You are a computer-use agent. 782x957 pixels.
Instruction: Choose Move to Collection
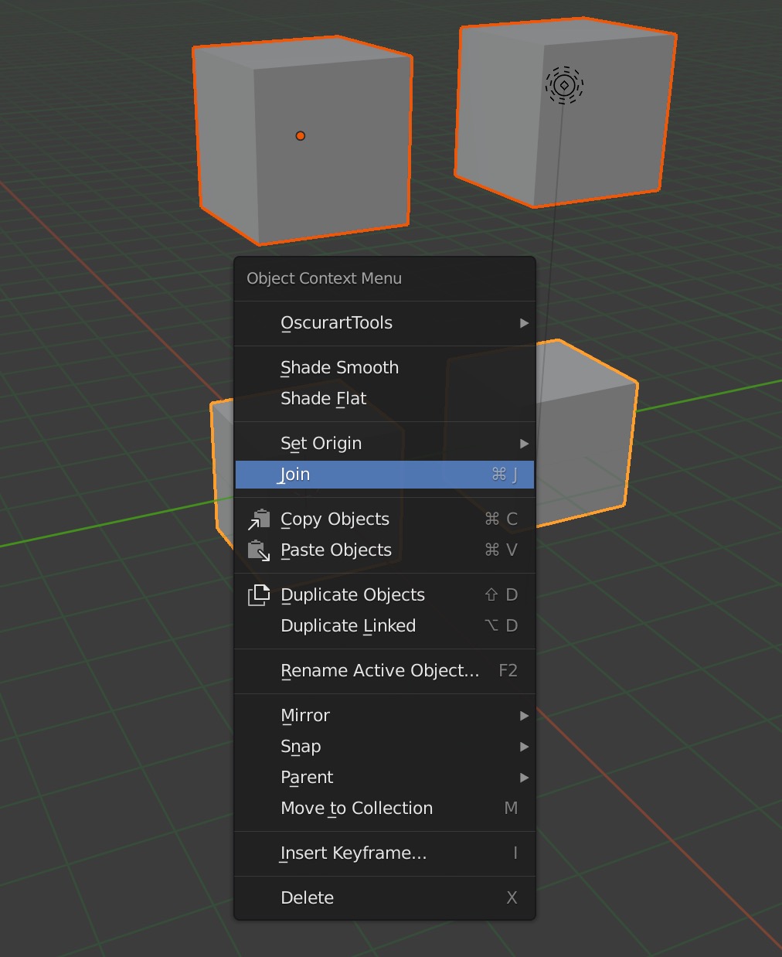(x=384, y=809)
